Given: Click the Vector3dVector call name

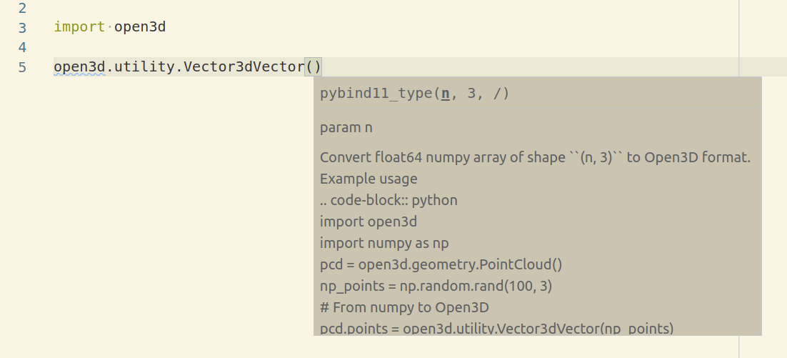Looking at the screenshot, I should pyautogui.click(x=244, y=66).
